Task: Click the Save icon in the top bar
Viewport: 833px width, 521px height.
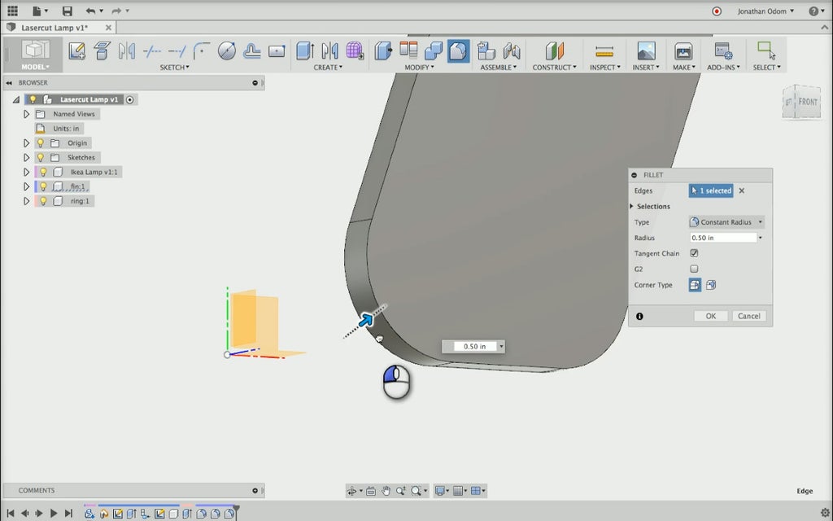Action: 67,11
